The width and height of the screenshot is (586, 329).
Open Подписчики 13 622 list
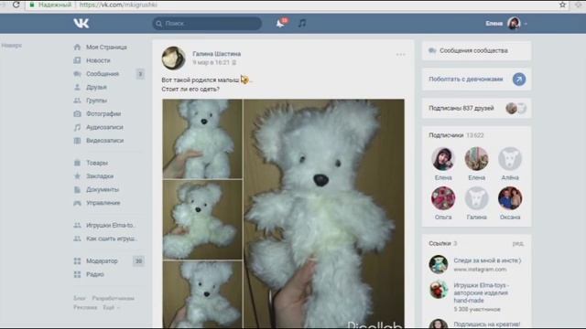coord(456,135)
